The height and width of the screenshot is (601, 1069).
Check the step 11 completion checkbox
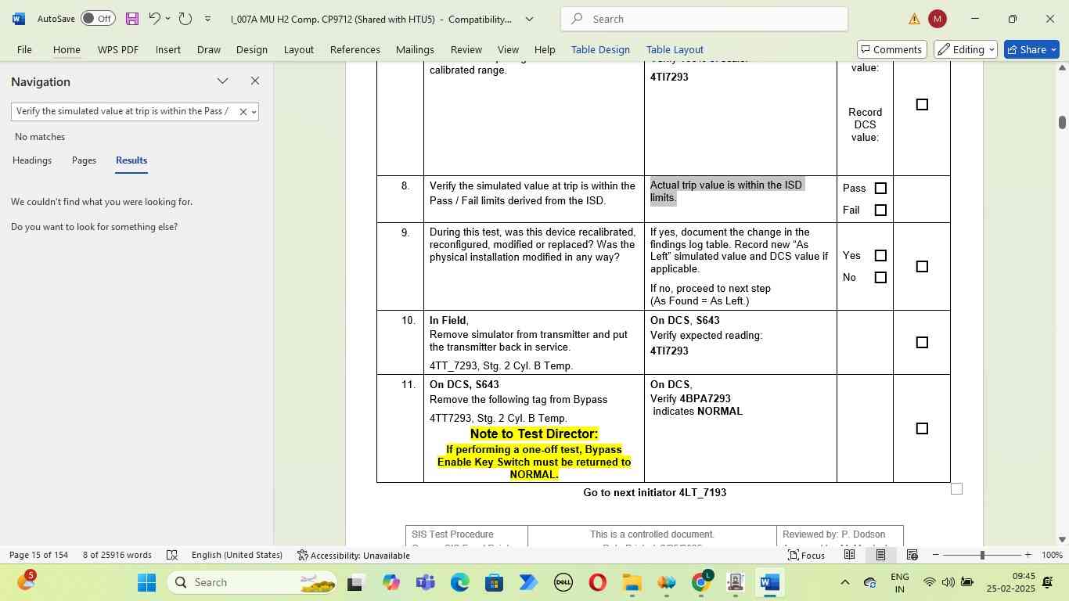click(922, 428)
